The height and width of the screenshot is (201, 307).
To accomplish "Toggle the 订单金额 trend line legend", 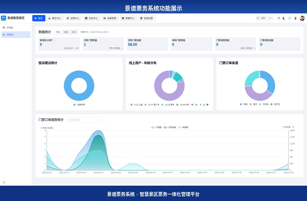I will 170,127.
